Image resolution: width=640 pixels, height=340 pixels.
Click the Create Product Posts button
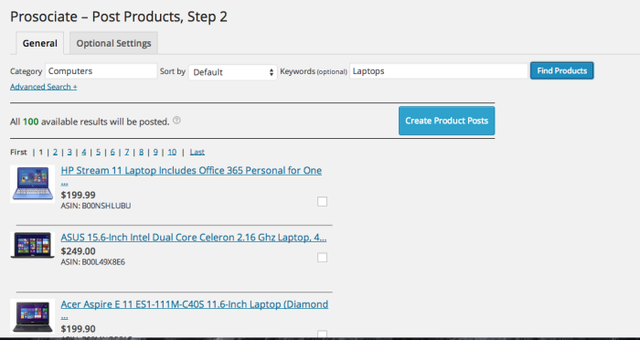coord(446,121)
